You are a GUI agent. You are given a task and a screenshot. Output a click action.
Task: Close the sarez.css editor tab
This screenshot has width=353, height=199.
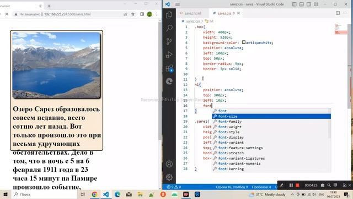coord(238,13)
